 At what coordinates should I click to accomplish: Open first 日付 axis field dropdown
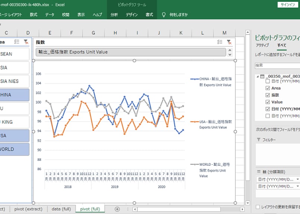(x=297, y=179)
